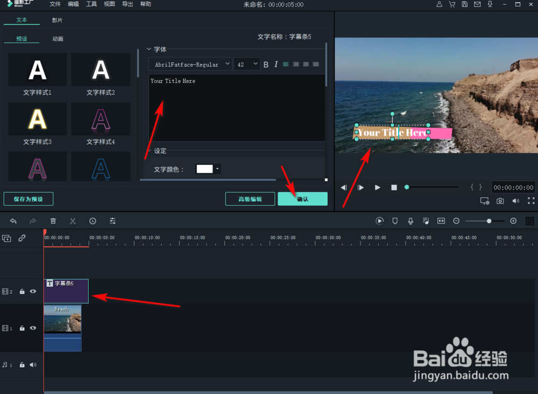The height and width of the screenshot is (394, 538).
Task: Toggle bold text formatting
Action: coord(266,65)
